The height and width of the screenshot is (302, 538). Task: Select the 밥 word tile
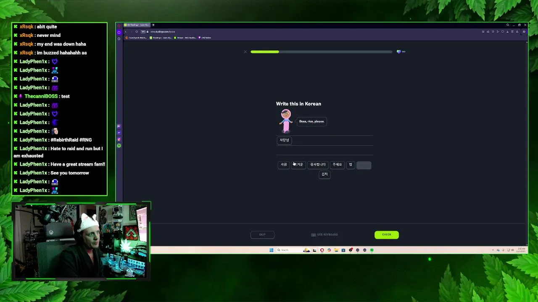pyautogui.click(x=350, y=164)
